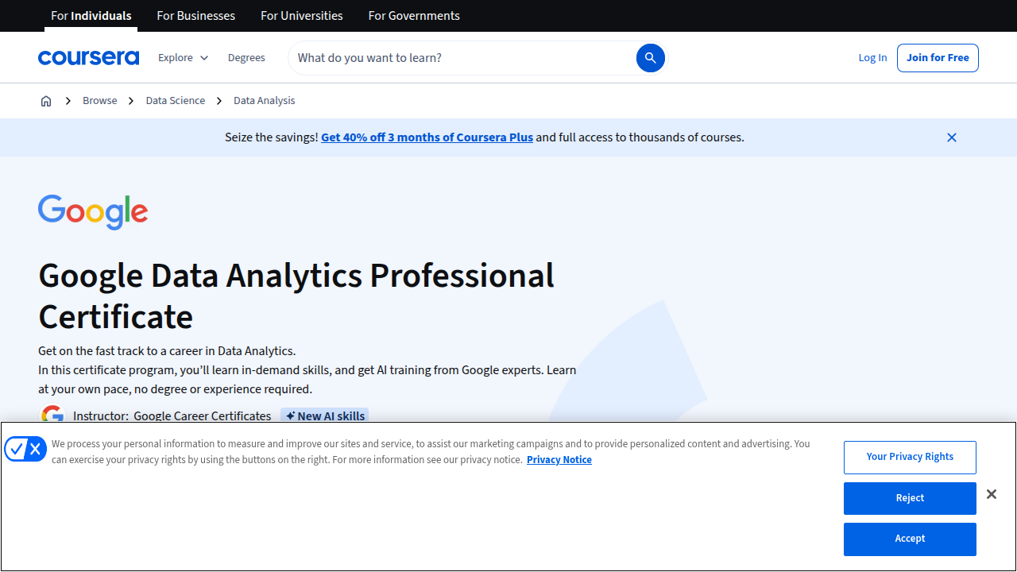1017x572 pixels.
Task: Open the Data Science breadcrumb link
Action: tap(176, 101)
